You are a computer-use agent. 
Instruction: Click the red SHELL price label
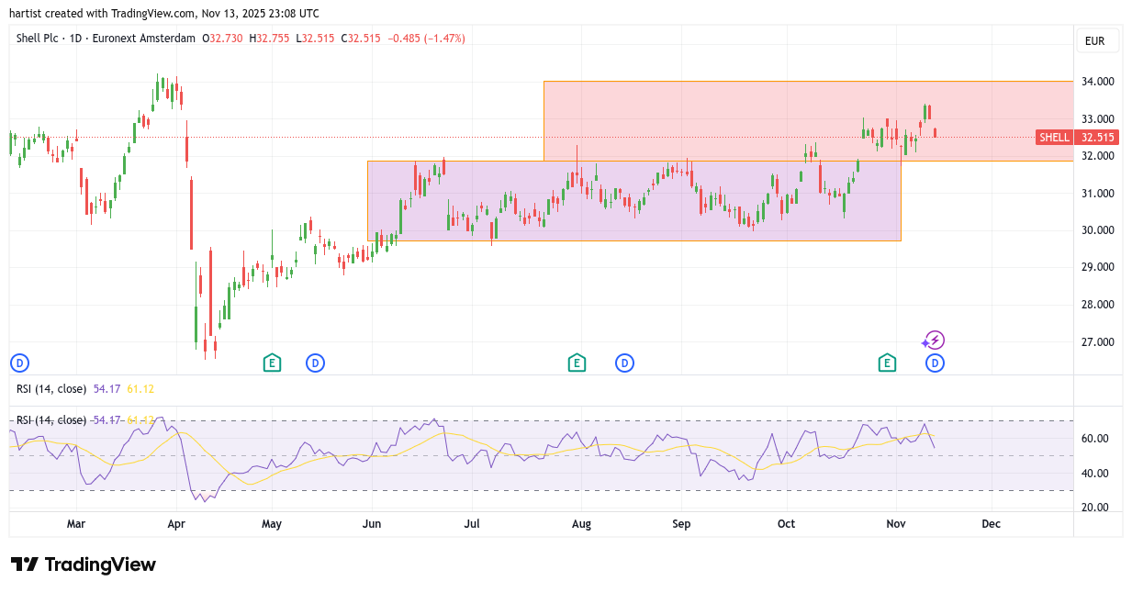click(1076, 138)
